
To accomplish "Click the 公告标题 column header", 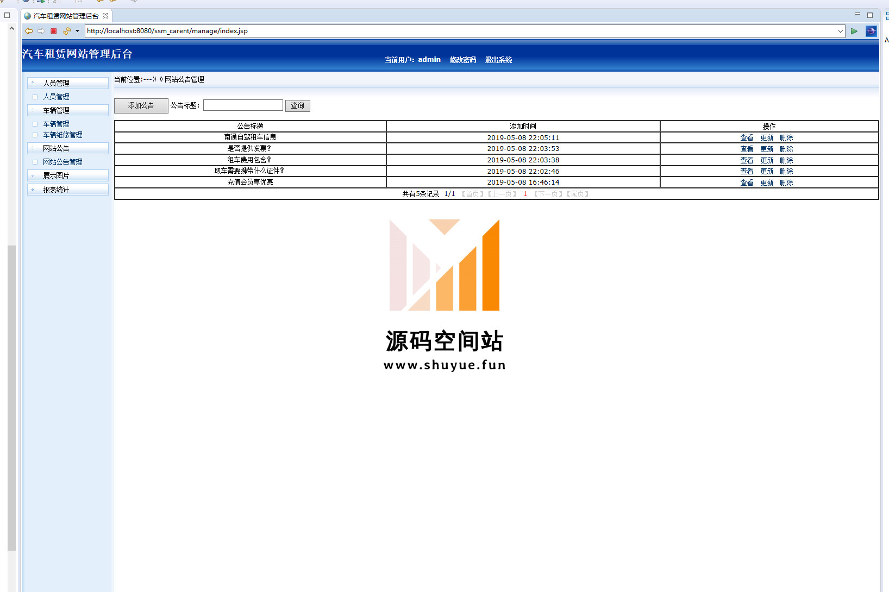I will [251, 126].
